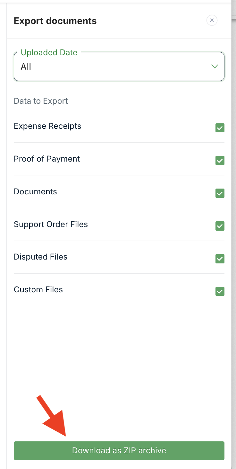The height and width of the screenshot is (469, 236).
Task: Disable the Documents checkbox
Action: 220,193
